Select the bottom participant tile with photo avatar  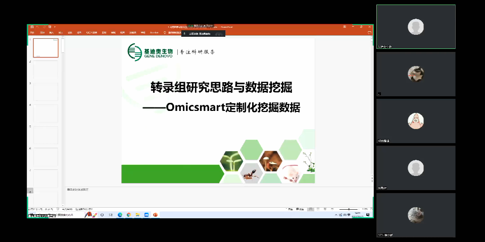pyautogui.click(x=416, y=215)
